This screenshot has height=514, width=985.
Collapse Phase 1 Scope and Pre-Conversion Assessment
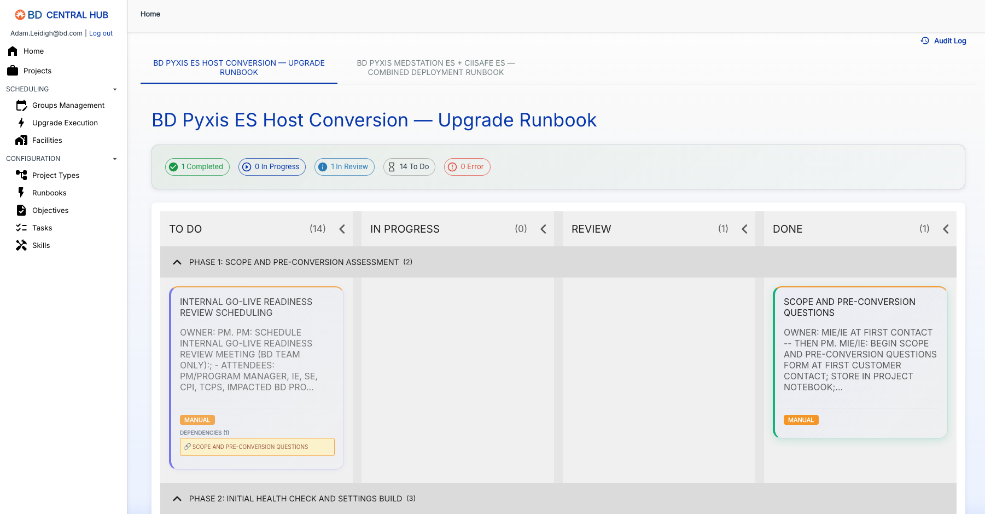coord(177,262)
